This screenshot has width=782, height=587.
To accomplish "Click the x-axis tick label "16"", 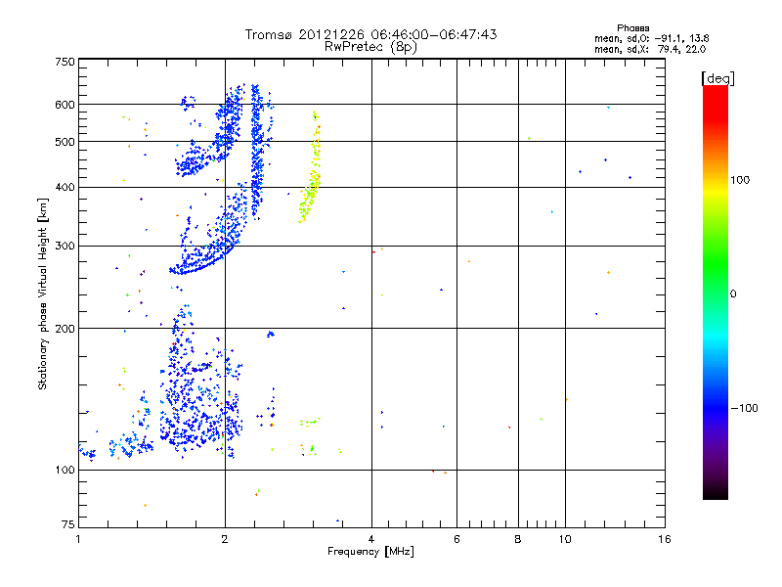I will (x=665, y=539).
